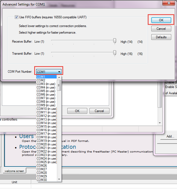The height and width of the screenshot is (190, 177).
Task: Choose COM23 (in use) from list
Action: 47,155
